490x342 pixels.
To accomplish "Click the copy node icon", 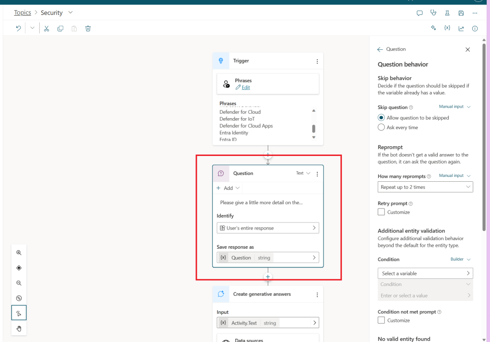I will (x=60, y=29).
